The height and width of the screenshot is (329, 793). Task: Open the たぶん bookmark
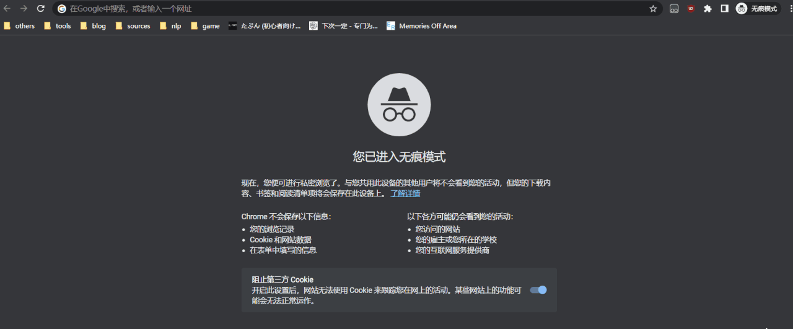coord(265,26)
